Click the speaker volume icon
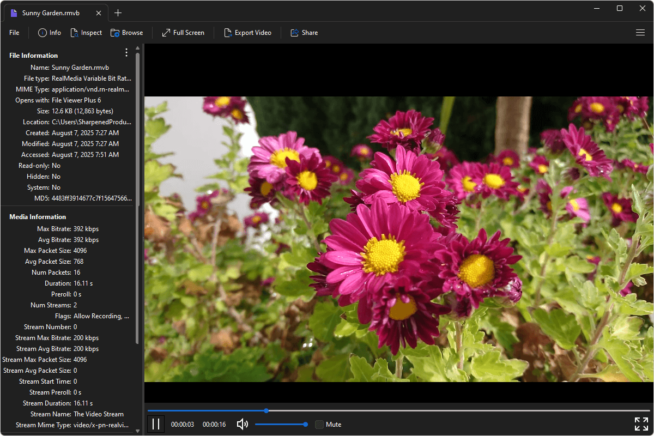This screenshot has height=436, width=654. (243, 424)
